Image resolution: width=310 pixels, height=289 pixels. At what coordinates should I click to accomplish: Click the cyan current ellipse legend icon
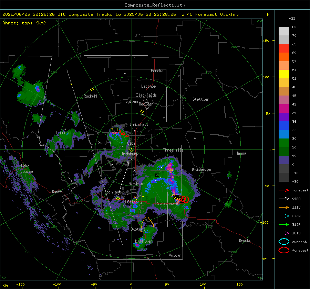click(284, 242)
